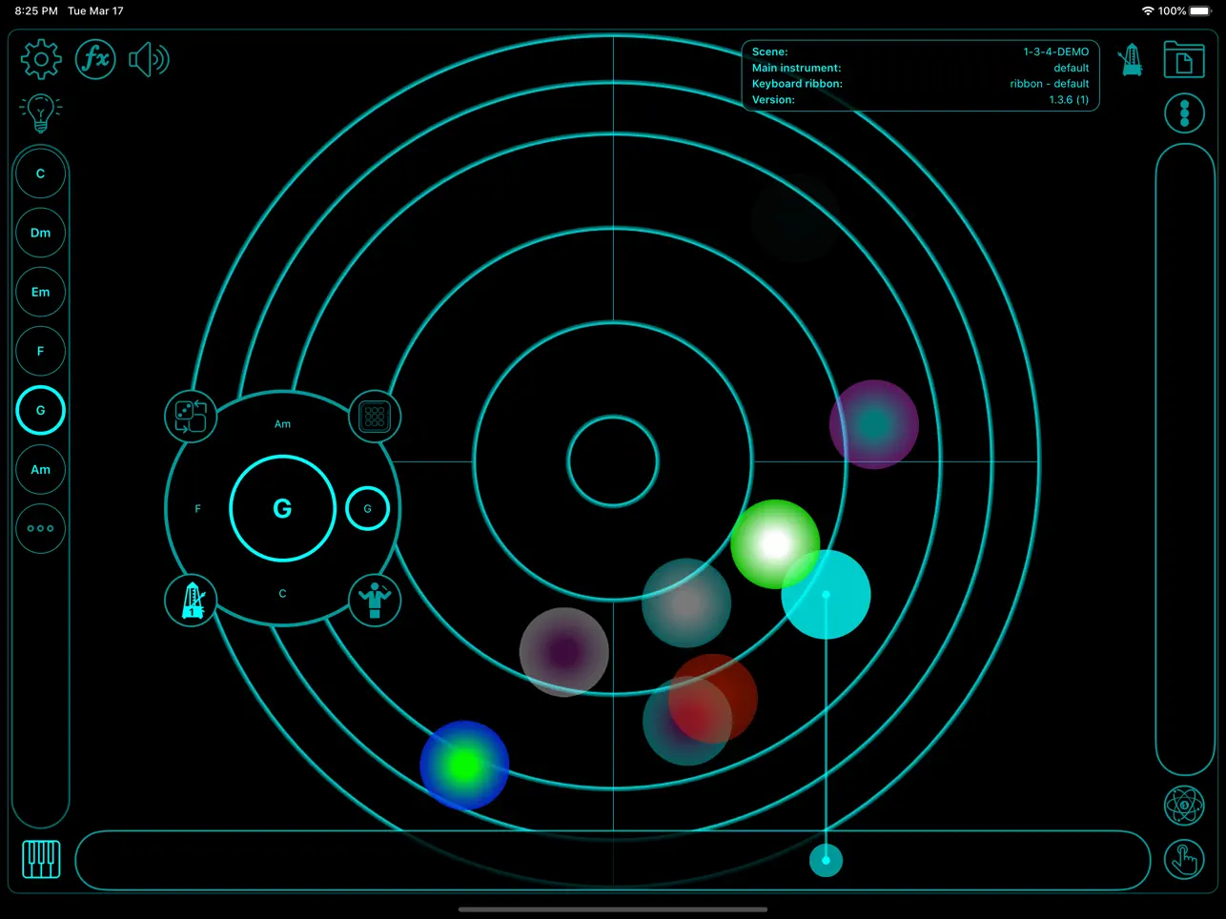
Task: Open the scene file browser icon at top right
Action: [x=1184, y=59]
